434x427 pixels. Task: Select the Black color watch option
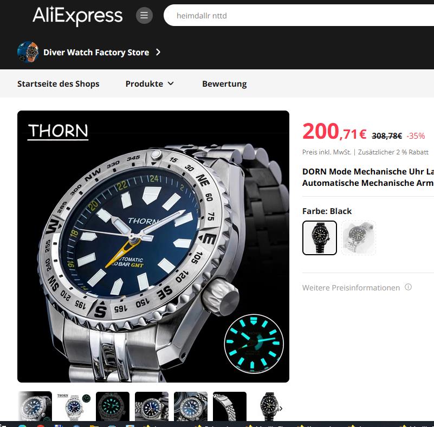[320, 238]
